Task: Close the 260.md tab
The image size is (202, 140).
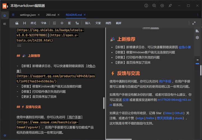Action: [59, 15]
